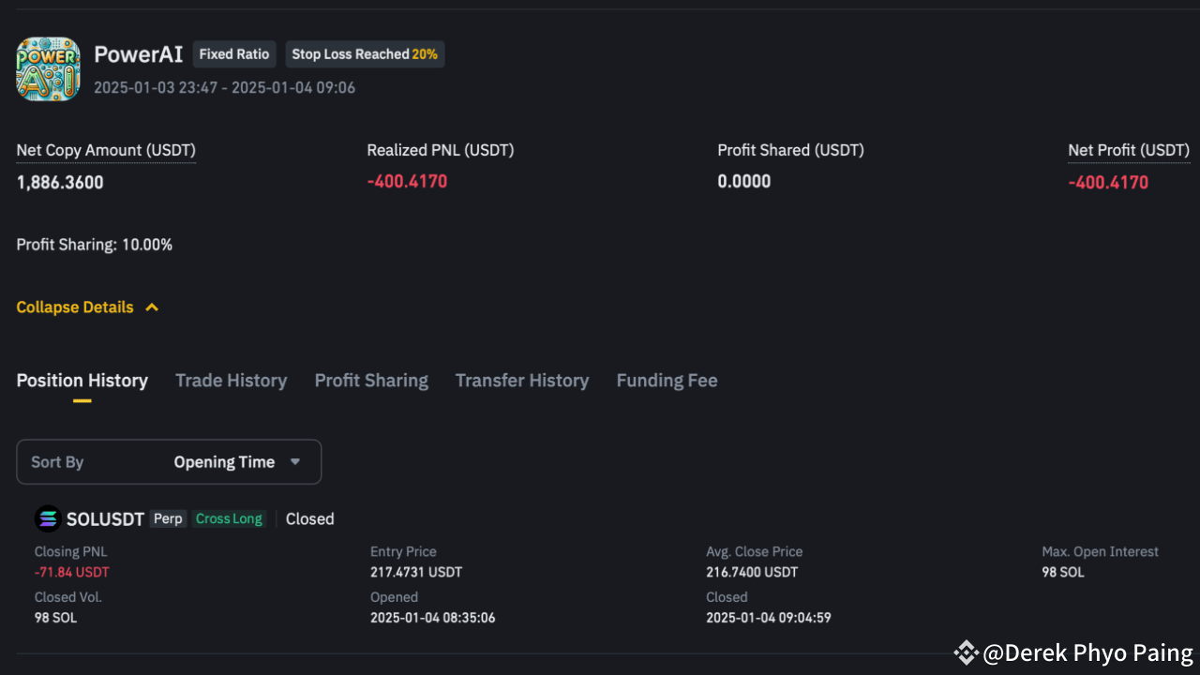Image resolution: width=1200 pixels, height=675 pixels.
Task: Open the PowerAI lead trader avatar
Action: tap(48, 67)
